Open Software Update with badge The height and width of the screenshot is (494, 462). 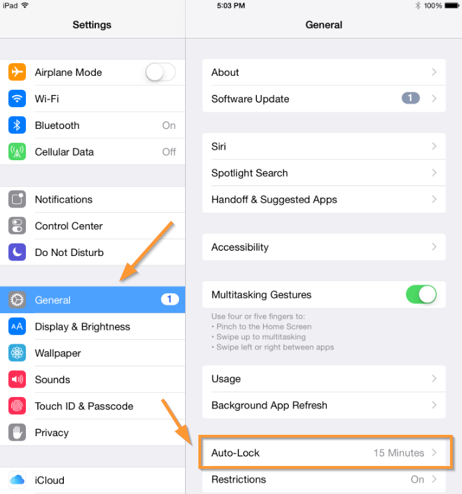click(x=324, y=98)
